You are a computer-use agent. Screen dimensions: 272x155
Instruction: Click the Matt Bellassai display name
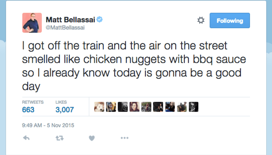pyautogui.click(x=70, y=20)
